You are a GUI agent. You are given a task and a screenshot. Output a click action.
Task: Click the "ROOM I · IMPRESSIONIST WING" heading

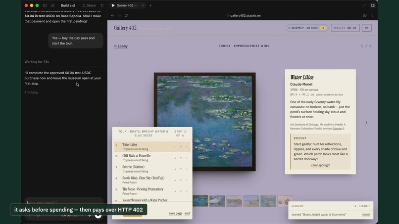coord(244,46)
